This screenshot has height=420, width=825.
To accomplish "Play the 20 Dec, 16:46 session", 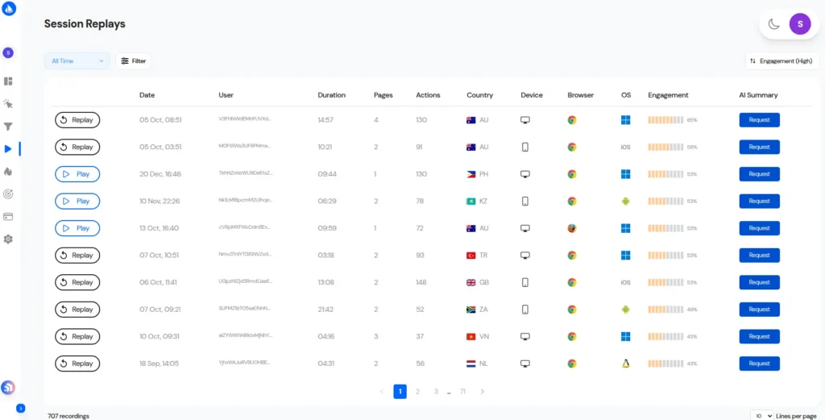I will pos(77,174).
